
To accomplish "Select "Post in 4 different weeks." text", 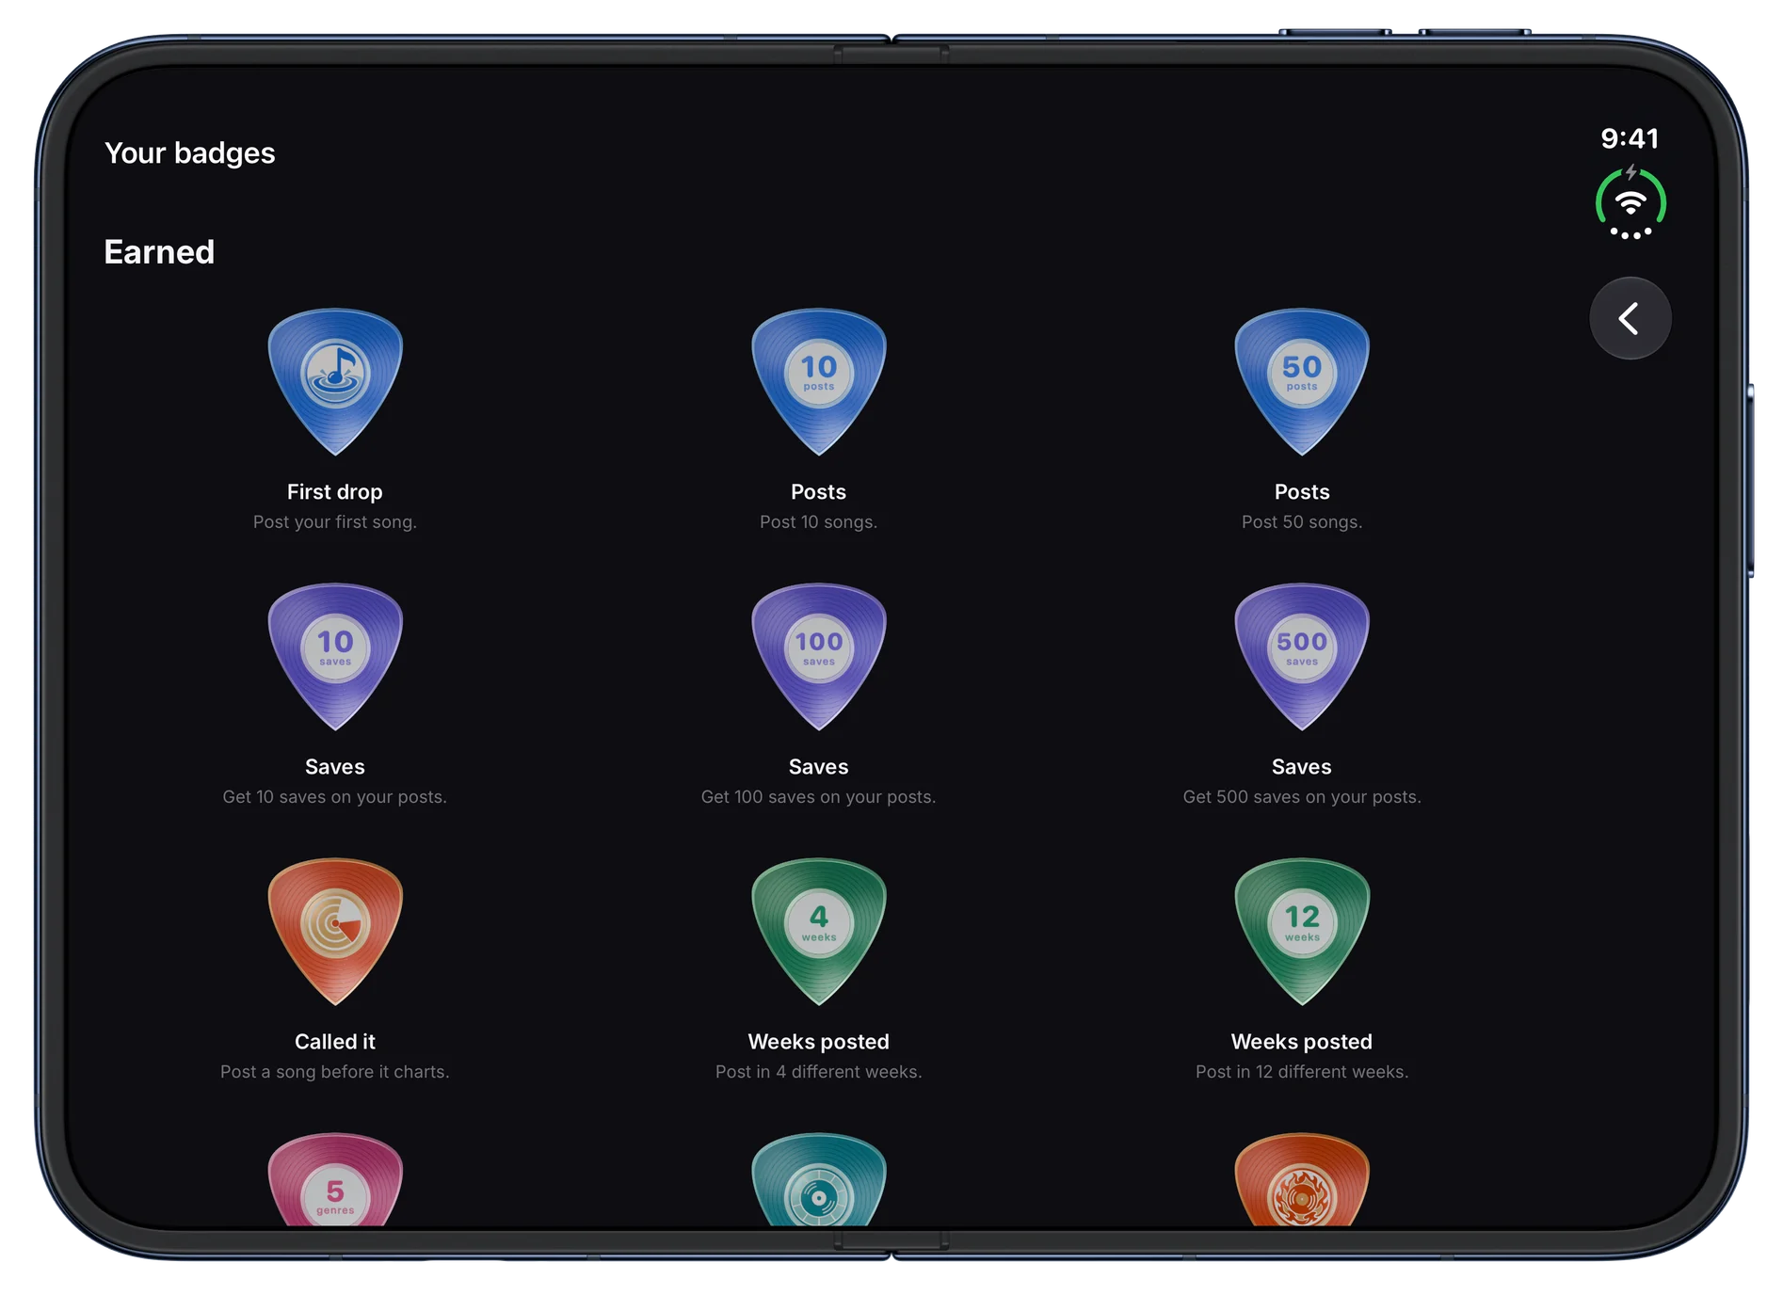I will tap(819, 1072).
